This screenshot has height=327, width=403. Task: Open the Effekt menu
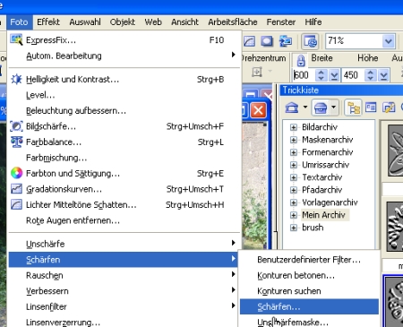tap(48, 22)
